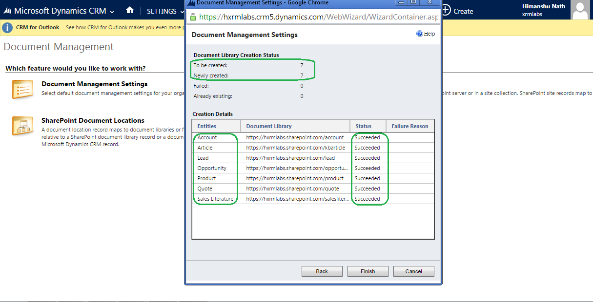Click the user avatar picture

click(580, 10)
